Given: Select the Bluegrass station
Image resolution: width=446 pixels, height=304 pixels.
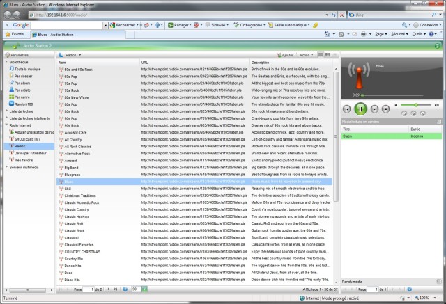Looking at the screenshot, I should coord(194,175).
